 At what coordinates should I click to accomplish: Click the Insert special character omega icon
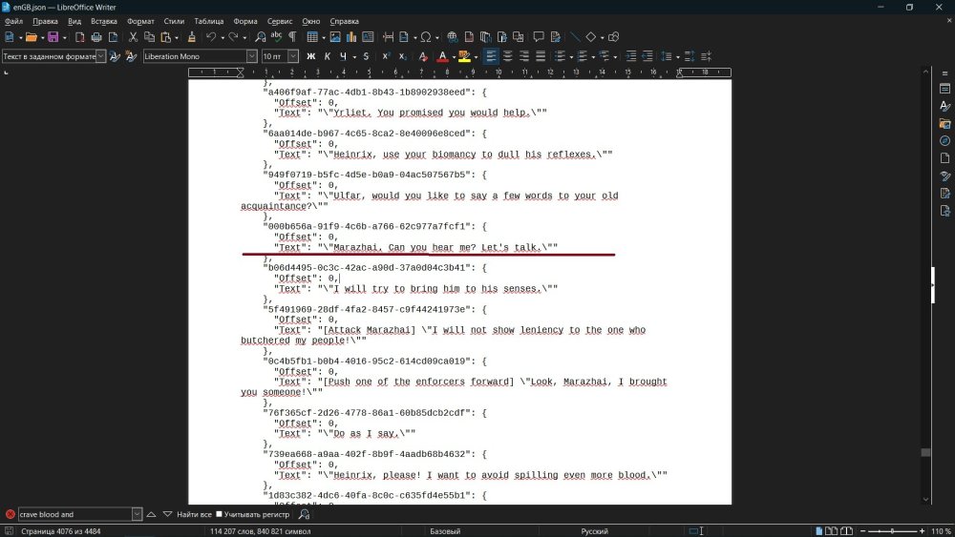424,37
